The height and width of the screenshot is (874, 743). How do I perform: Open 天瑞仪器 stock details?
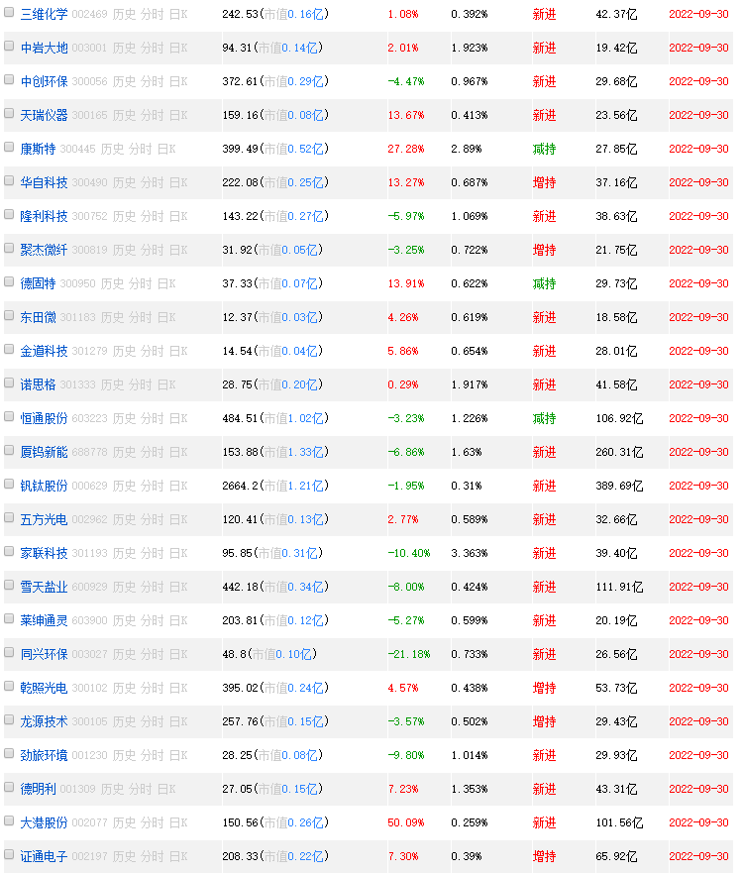(44, 115)
